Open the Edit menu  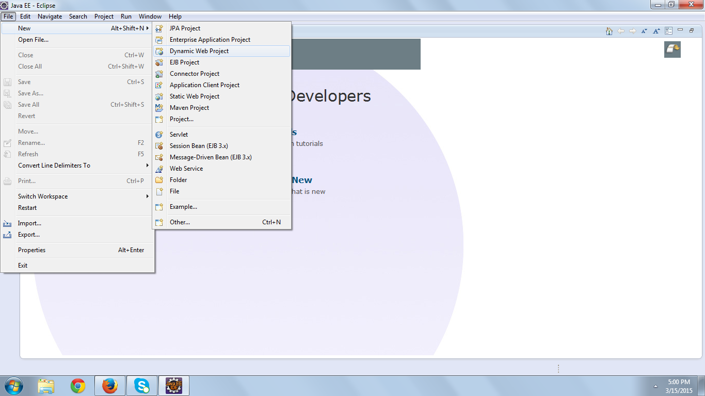[x=25, y=16]
